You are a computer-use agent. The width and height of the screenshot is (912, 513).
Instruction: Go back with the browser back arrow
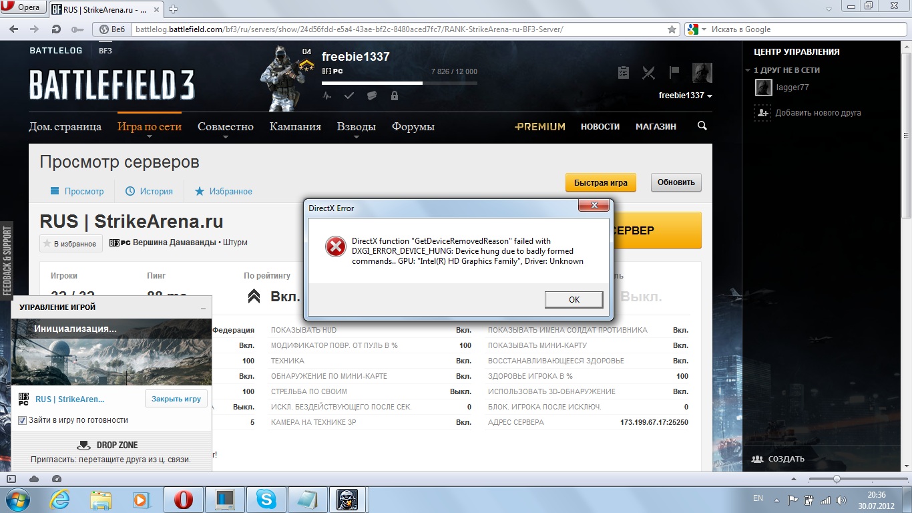point(14,29)
